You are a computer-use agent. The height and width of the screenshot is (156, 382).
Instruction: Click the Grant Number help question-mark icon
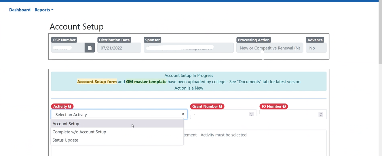[221, 106]
